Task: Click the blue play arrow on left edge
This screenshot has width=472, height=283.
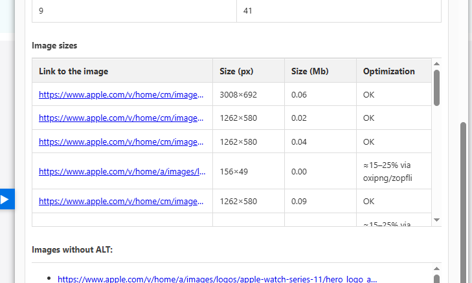Action: (6, 200)
